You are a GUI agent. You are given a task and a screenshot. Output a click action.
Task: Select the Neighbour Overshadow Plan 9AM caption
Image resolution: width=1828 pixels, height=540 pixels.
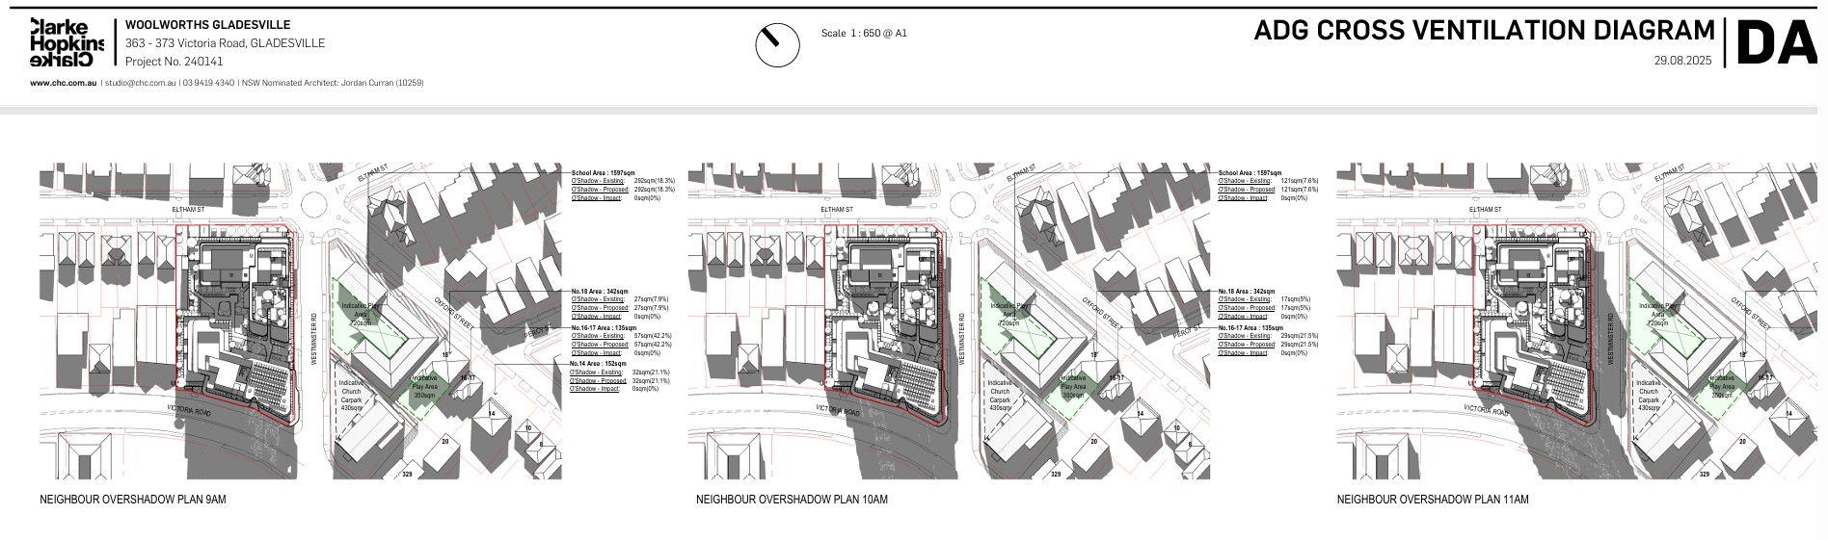click(x=132, y=500)
